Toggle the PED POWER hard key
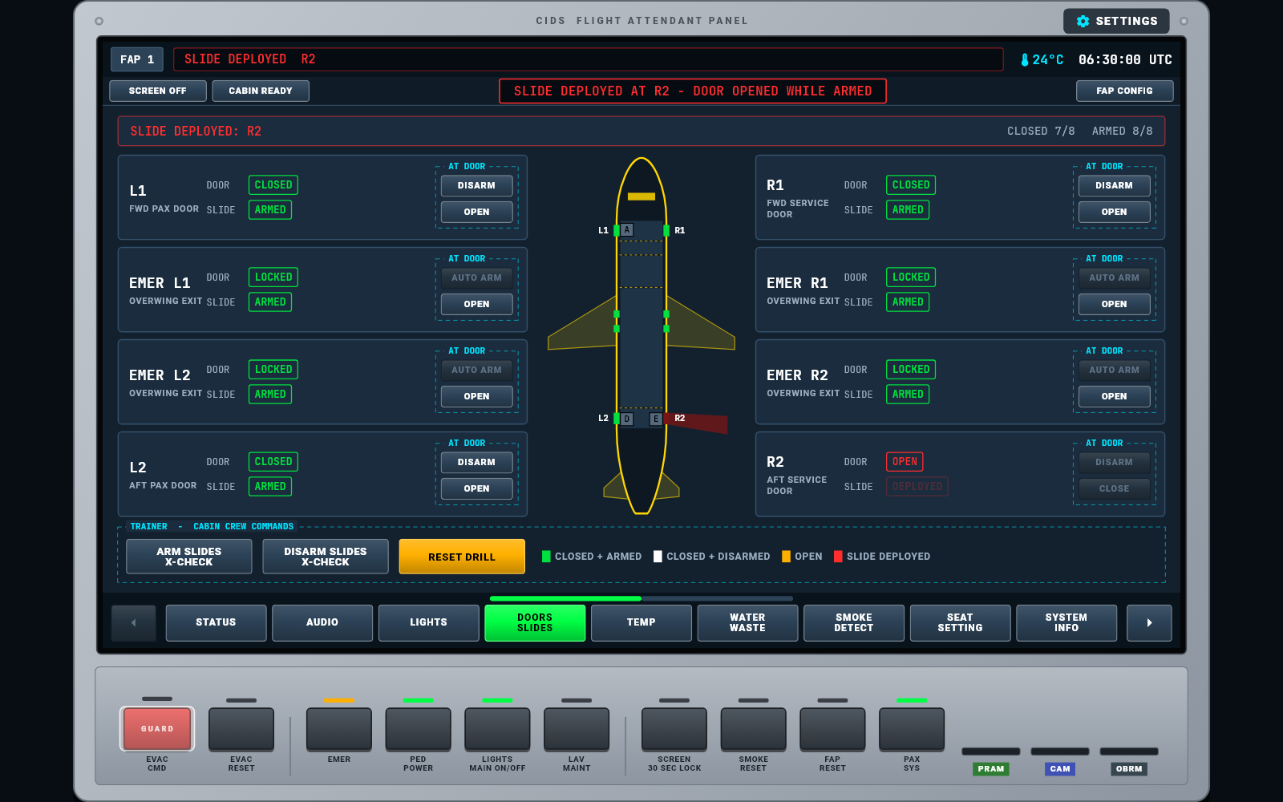 [418, 729]
